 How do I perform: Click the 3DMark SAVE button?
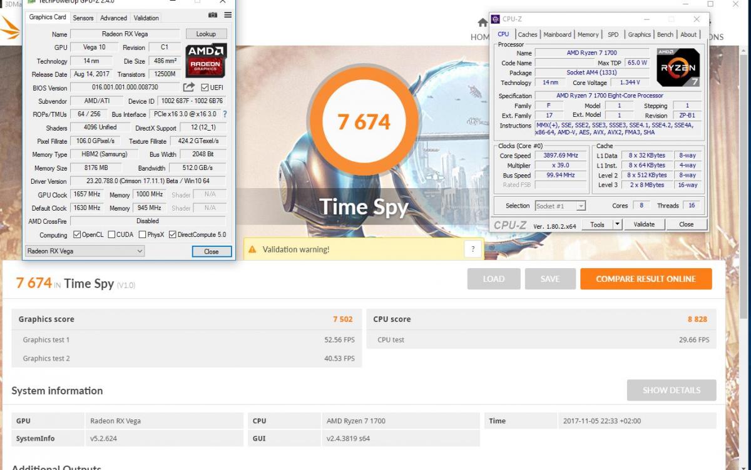(550, 279)
